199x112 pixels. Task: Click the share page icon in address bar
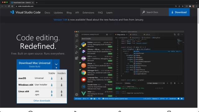coord(179,6)
